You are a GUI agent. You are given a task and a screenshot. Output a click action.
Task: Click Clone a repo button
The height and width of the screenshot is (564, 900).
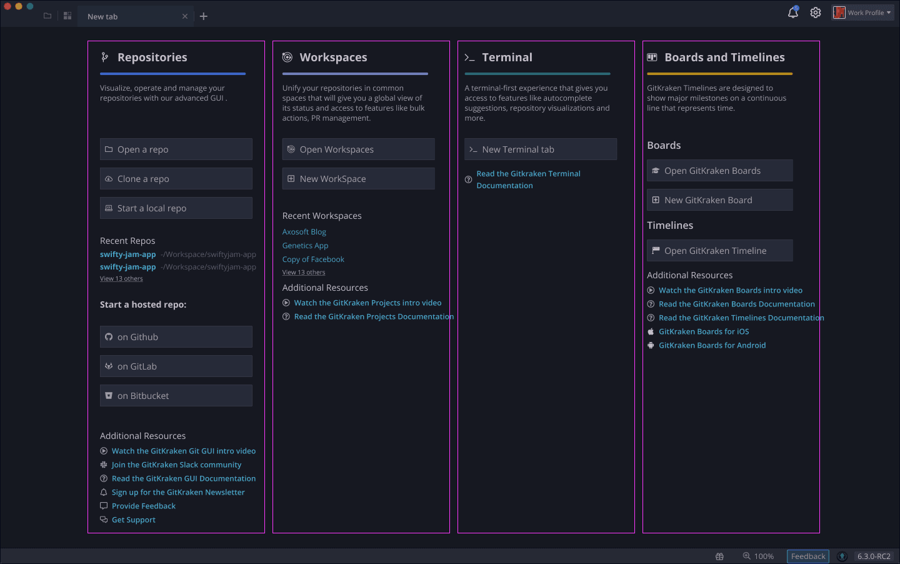coord(176,179)
